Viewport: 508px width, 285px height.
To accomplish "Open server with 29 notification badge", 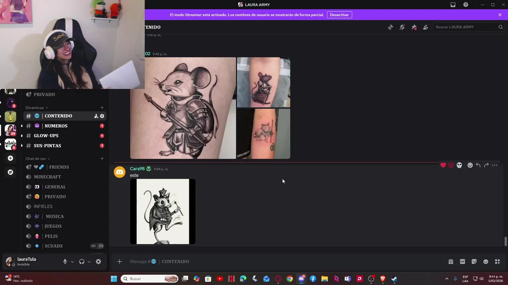I will [10, 130].
